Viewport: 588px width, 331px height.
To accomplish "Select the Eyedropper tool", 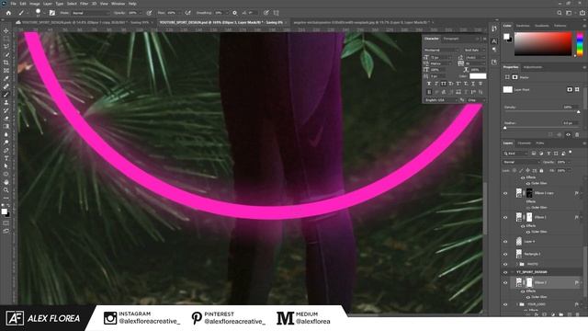I will coord(6,78).
